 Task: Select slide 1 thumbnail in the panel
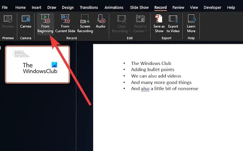[37, 65]
